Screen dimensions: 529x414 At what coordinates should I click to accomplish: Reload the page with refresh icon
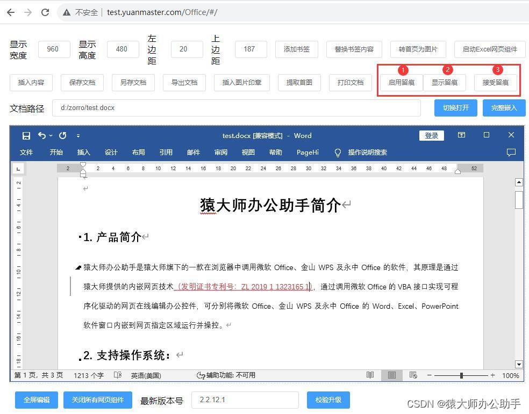pyautogui.click(x=45, y=12)
